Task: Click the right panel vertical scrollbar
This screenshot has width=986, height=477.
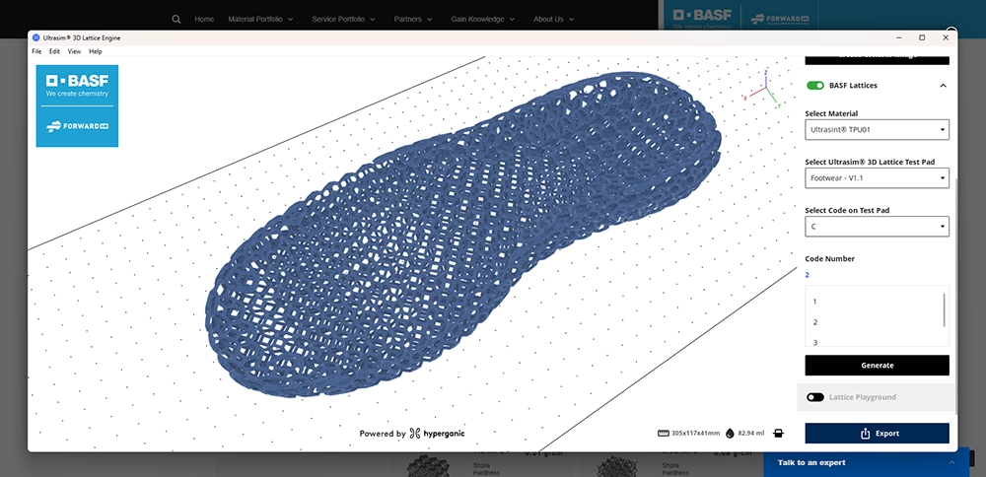Action: [955, 296]
